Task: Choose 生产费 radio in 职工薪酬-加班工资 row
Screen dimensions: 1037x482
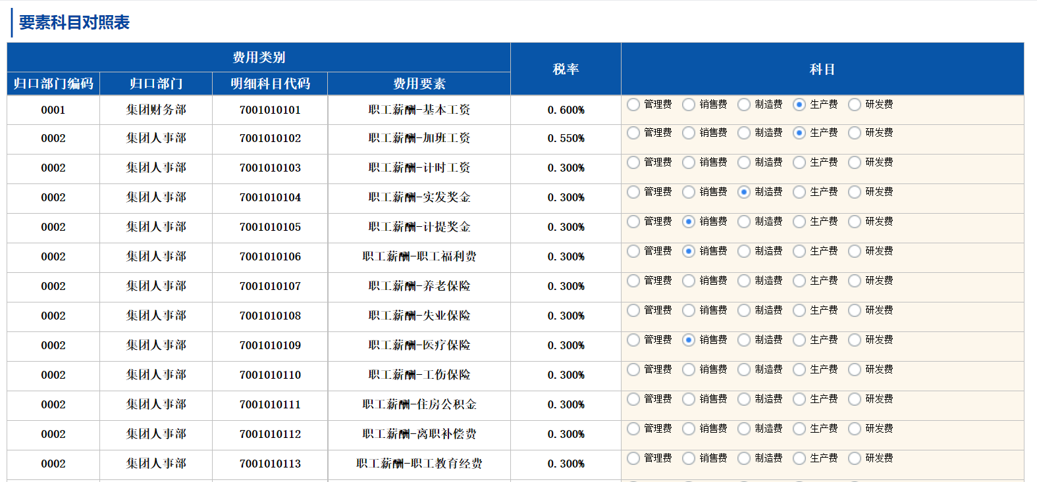Action: (x=799, y=133)
